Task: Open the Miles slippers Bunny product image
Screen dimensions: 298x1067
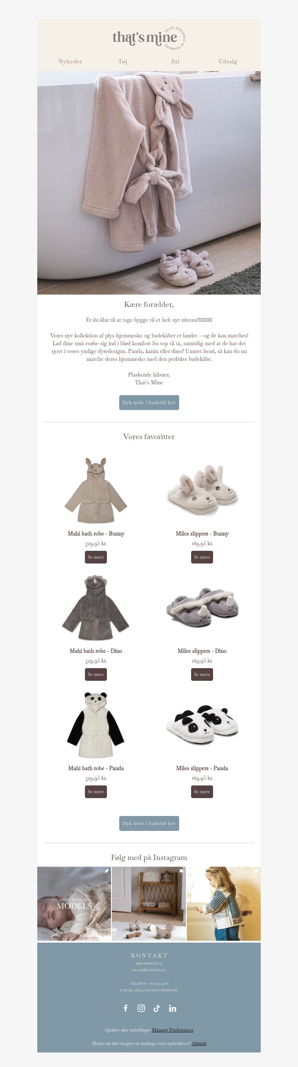Action: pos(202,490)
